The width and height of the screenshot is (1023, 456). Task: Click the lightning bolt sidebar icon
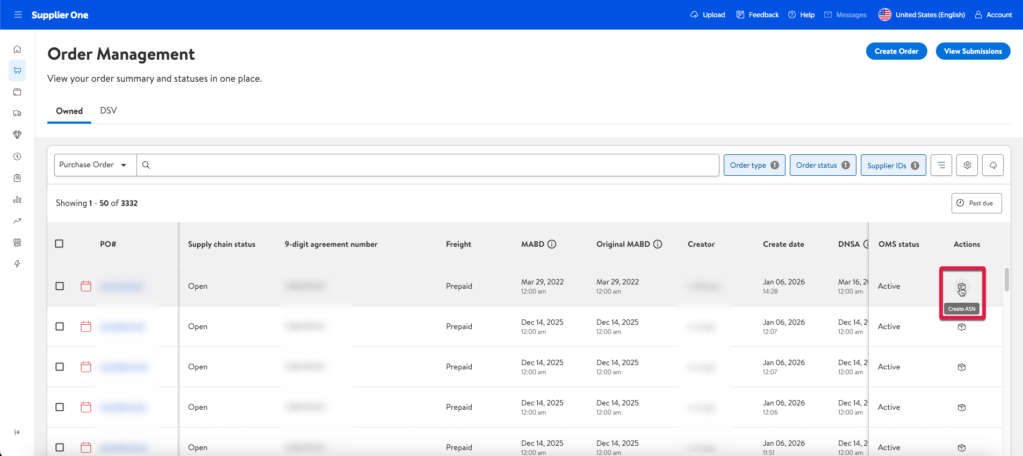click(x=17, y=264)
